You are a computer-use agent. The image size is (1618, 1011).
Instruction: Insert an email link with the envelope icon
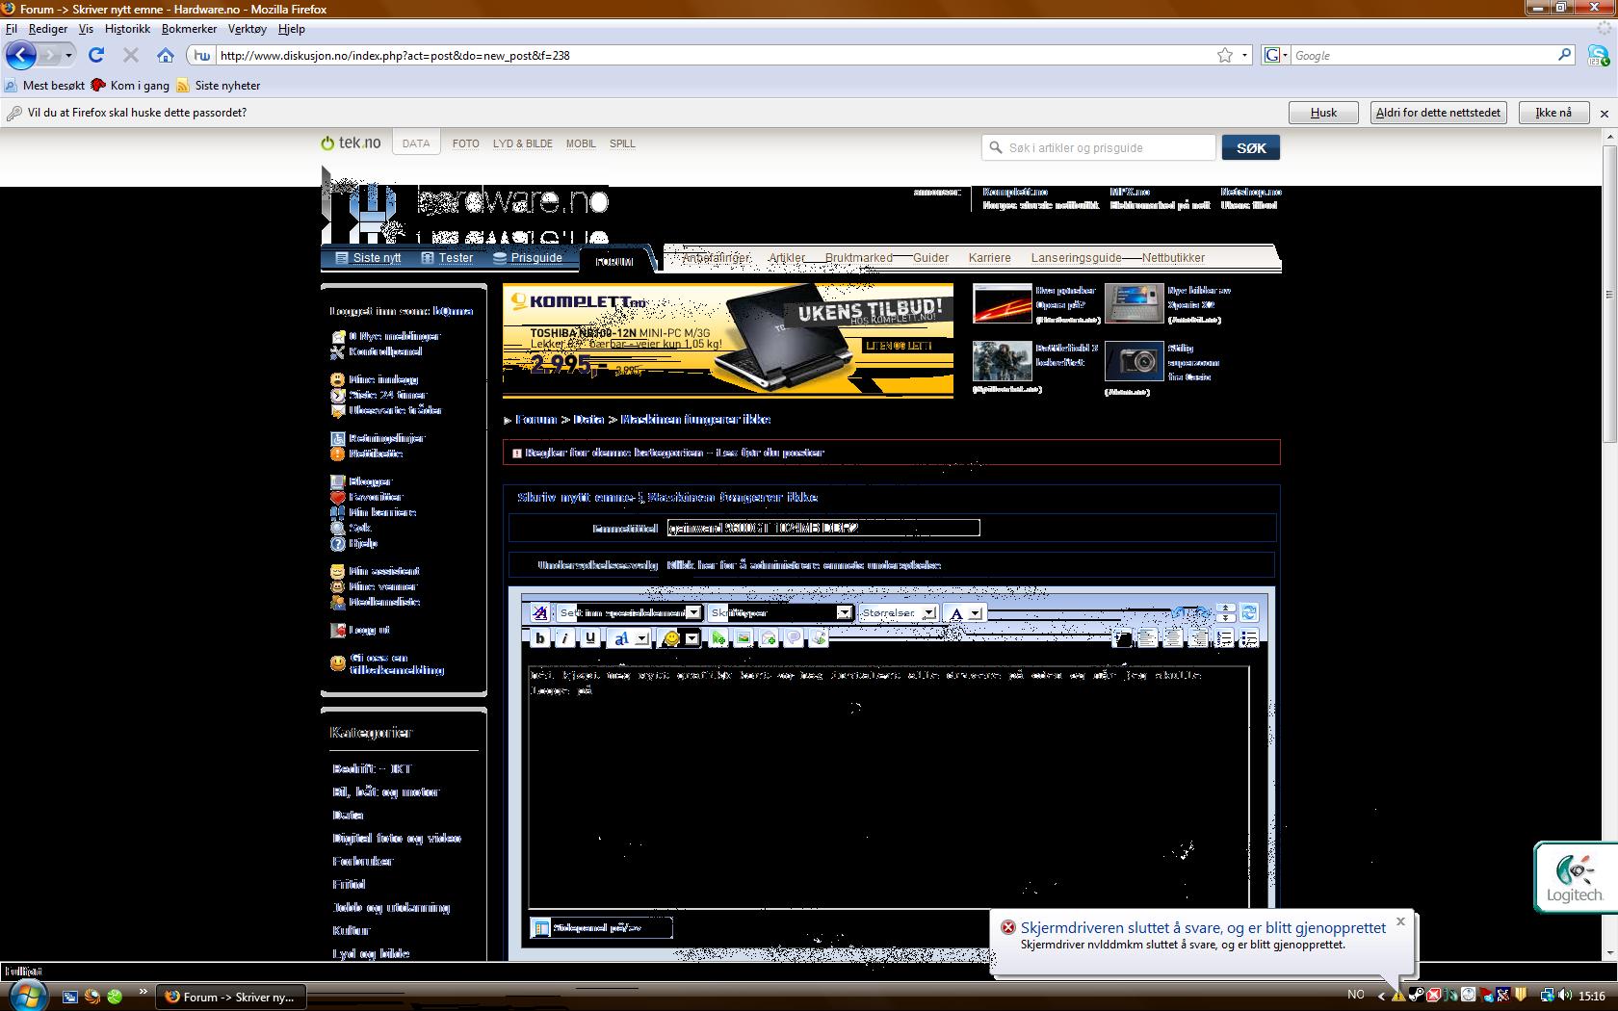(769, 638)
